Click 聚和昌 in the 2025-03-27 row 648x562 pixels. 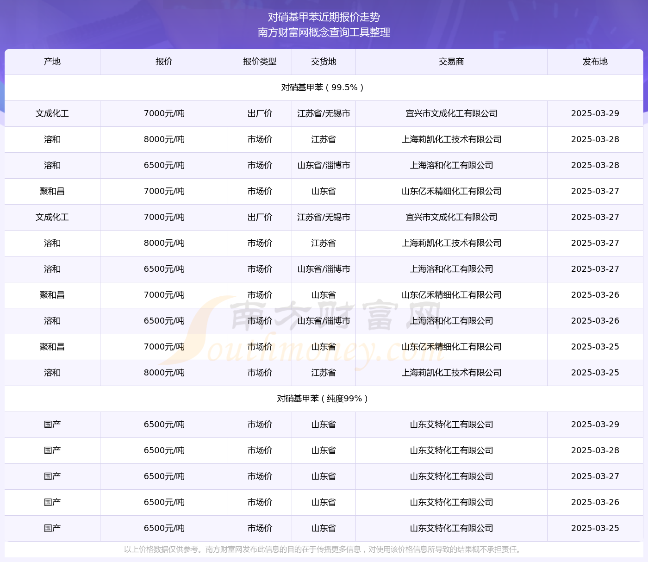pyautogui.click(x=52, y=191)
